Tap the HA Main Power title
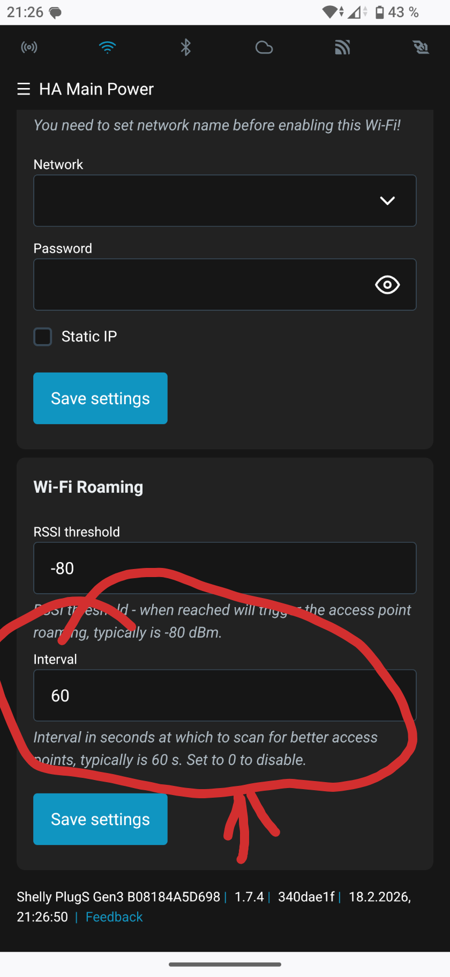Image resolution: width=450 pixels, height=977 pixels. [x=96, y=89]
